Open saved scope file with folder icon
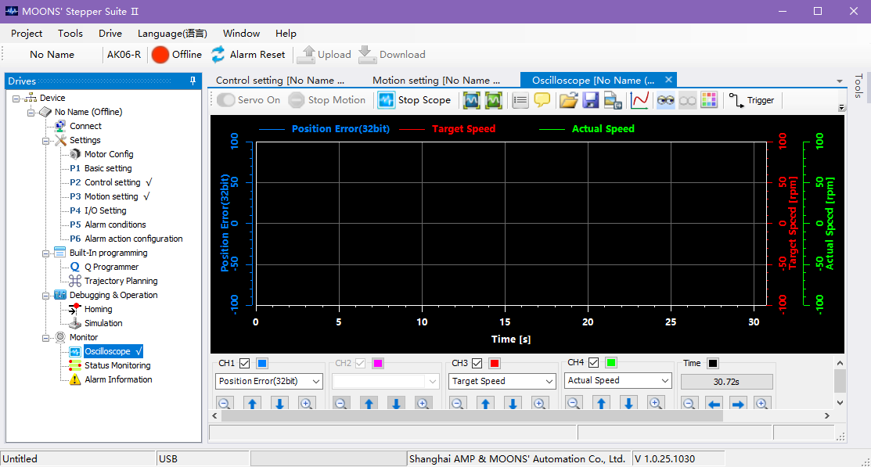The height and width of the screenshot is (467, 871). [x=568, y=100]
